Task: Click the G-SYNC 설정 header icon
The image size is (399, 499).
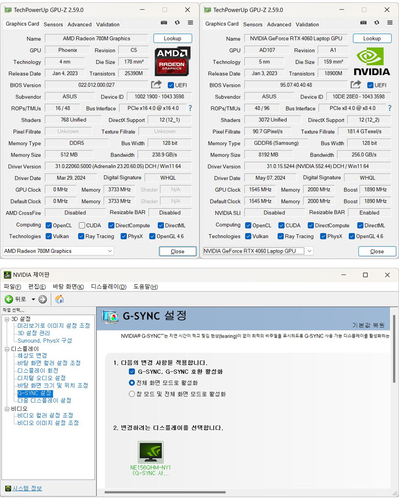Action: 110,317
